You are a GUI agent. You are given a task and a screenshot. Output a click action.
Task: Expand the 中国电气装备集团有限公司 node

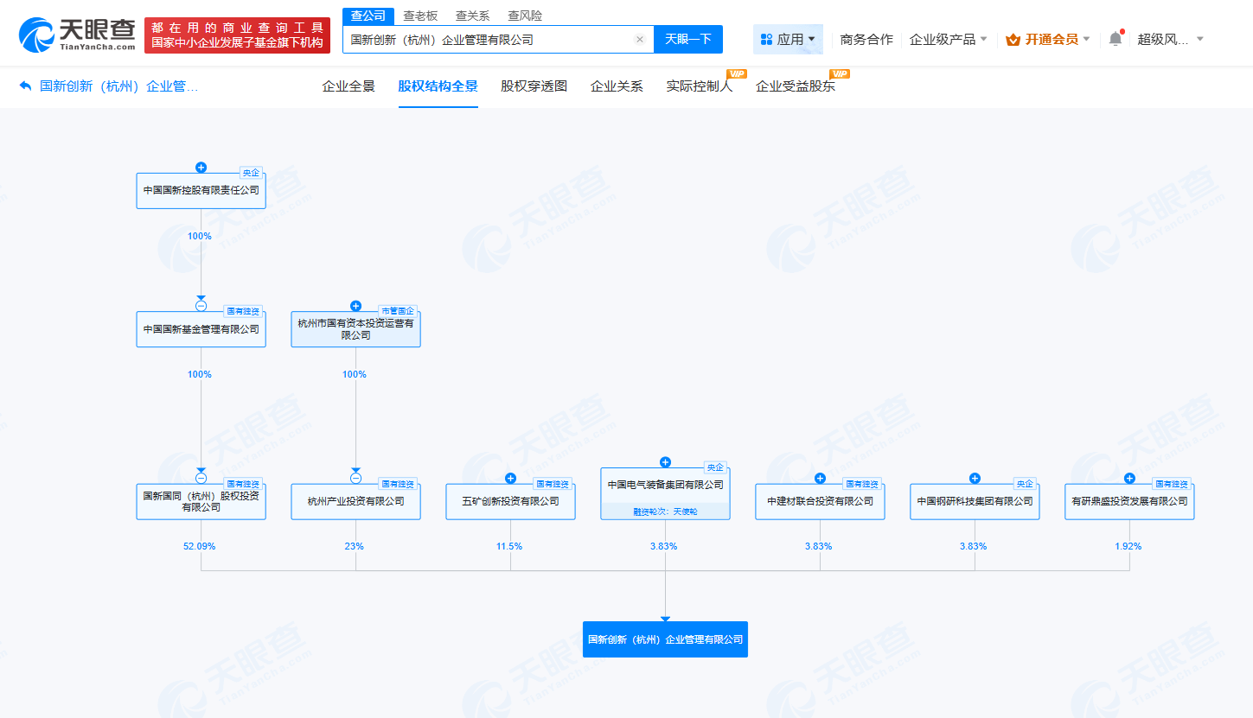664,461
